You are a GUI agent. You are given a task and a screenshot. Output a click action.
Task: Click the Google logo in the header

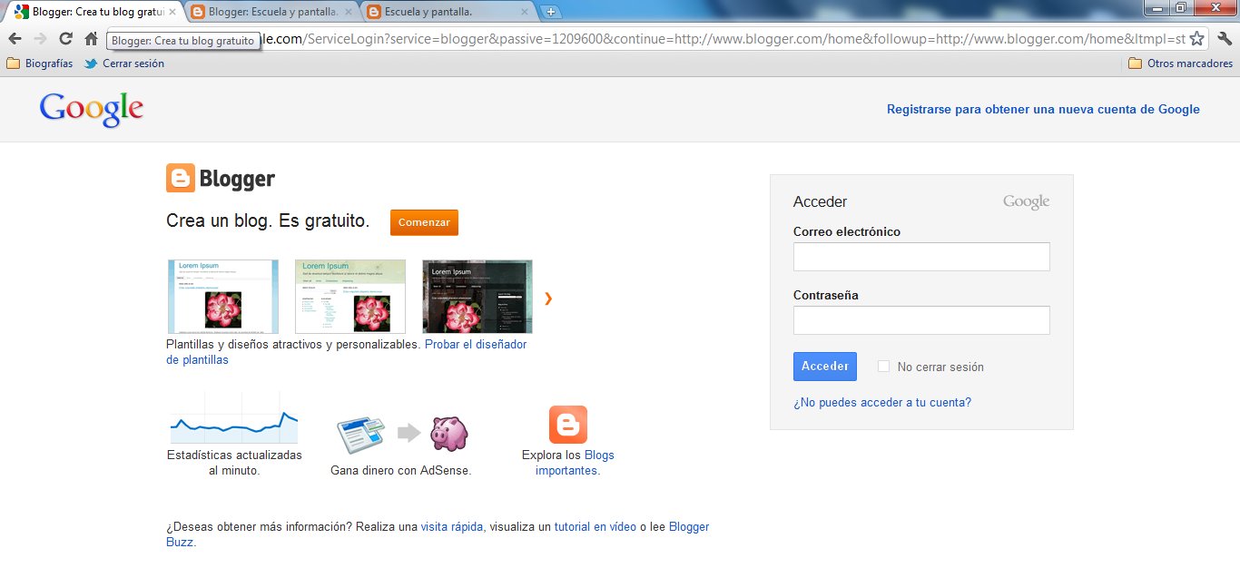(x=92, y=110)
